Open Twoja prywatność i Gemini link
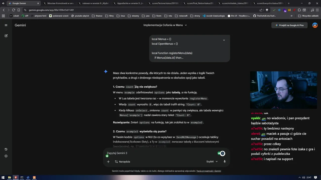Viewport: 321px width, 180px height. point(209,171)
